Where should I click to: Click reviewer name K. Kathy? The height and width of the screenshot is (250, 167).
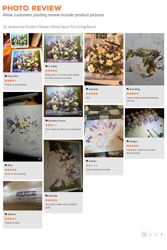click(53, 66)
